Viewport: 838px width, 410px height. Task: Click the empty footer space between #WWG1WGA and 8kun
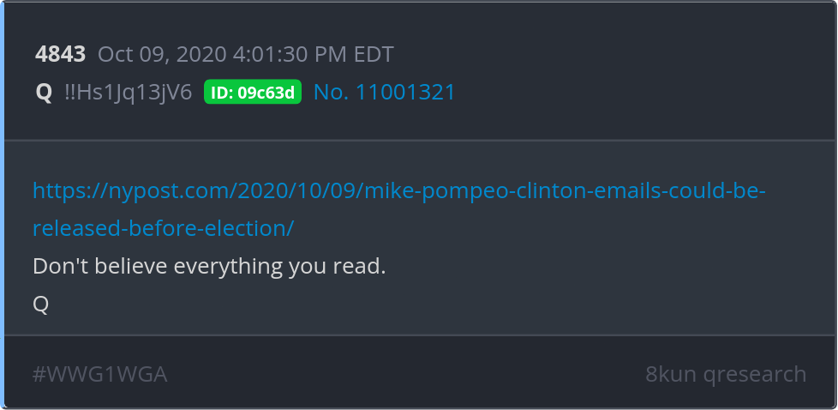click(x=406, y=374)
